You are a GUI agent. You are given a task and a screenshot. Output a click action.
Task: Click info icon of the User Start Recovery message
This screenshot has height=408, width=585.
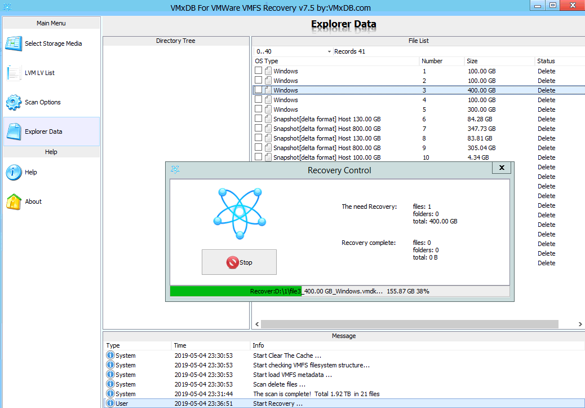coord(110,403)
